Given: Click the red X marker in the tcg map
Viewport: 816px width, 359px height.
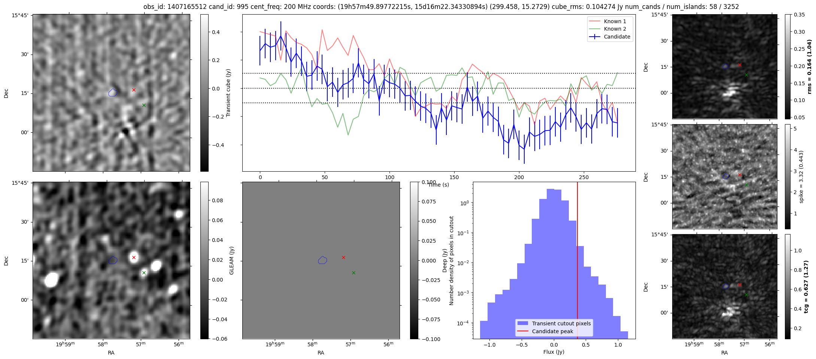Looking at the screenshot, I should [x=740, y=285].
